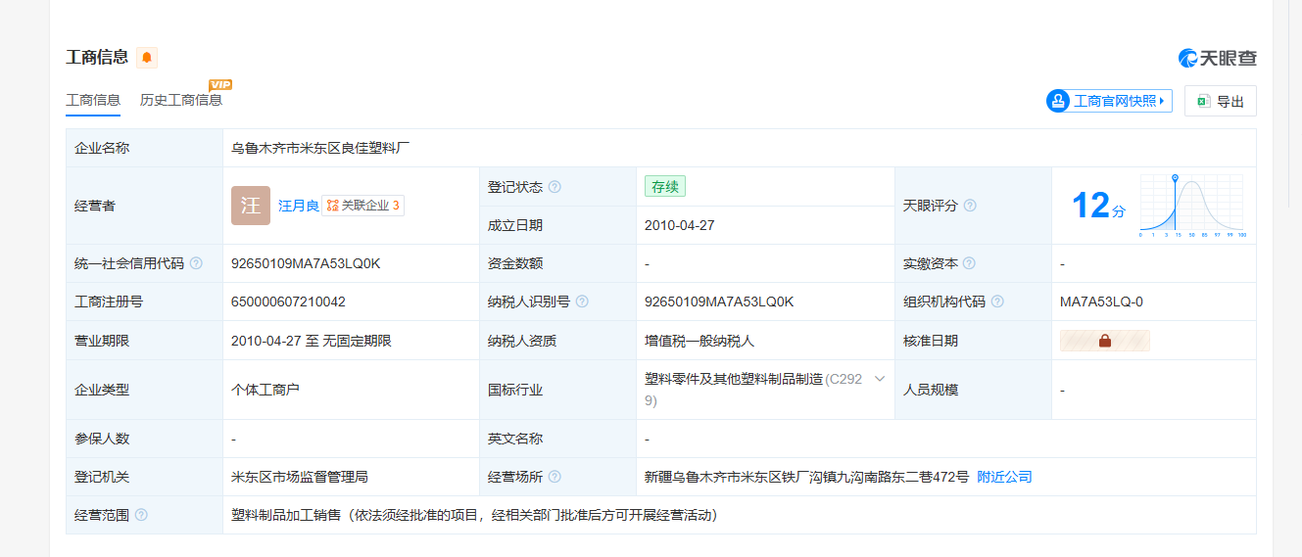The width and height of the screenshot is (1302, 557).
Task: Click 米东区市场监督管理局 value
Action: [x=300, y=477]
